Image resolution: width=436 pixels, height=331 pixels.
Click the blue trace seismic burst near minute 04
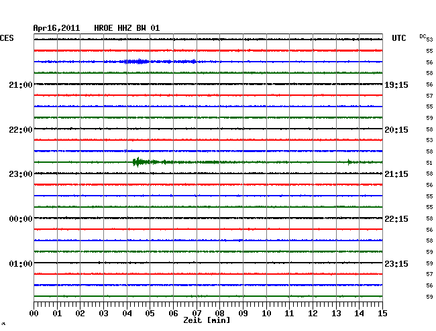[x=136, y=62]
